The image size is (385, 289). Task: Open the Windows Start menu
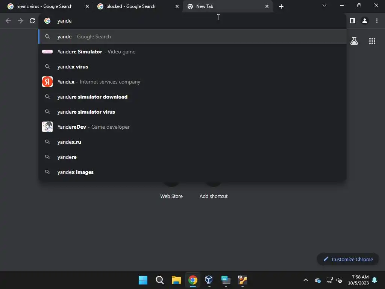coord(143,280)
